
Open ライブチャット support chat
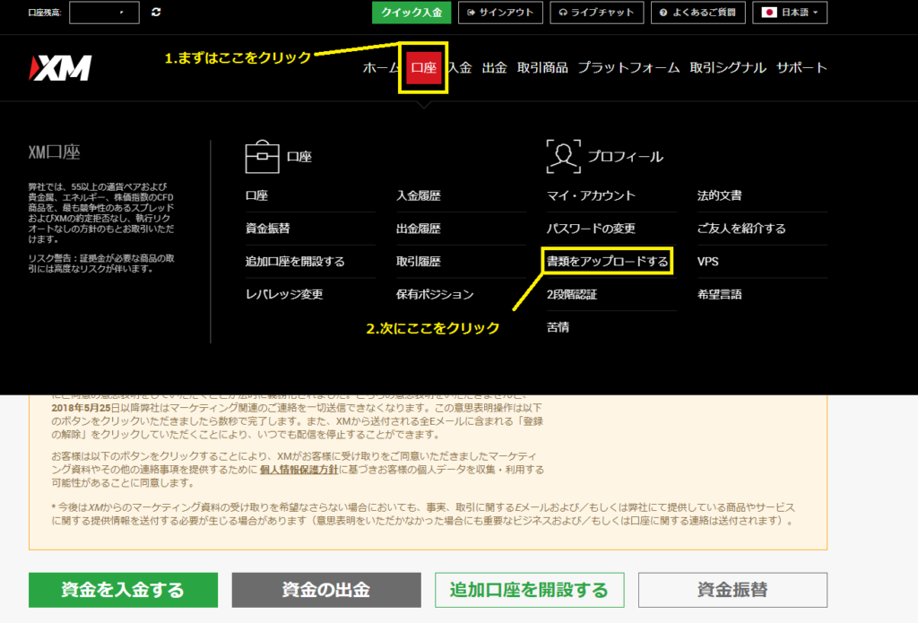coord(596,13)
